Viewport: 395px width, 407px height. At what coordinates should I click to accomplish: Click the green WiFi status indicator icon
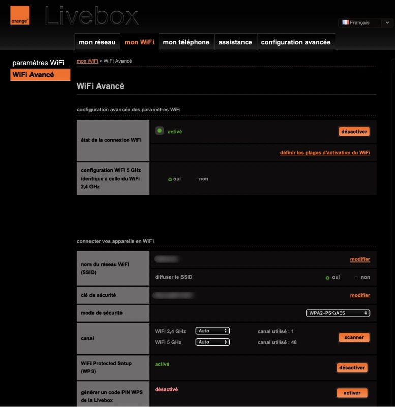click(x=160, y=131)
